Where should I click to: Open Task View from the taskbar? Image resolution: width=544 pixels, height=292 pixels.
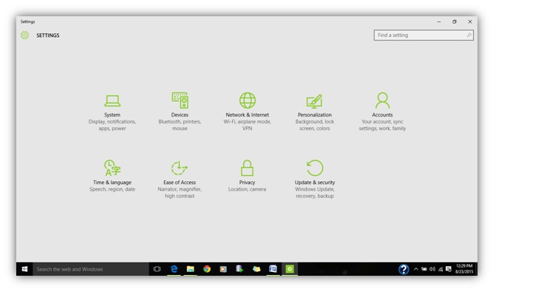pos(157,269)
